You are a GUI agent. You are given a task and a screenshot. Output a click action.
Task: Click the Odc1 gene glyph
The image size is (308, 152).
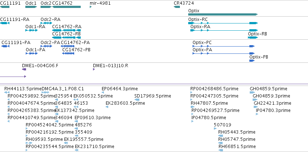point(31,7)
